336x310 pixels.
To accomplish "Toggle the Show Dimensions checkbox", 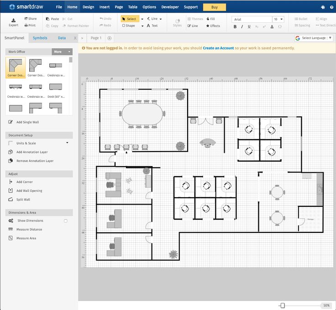I will click(66, 221).
